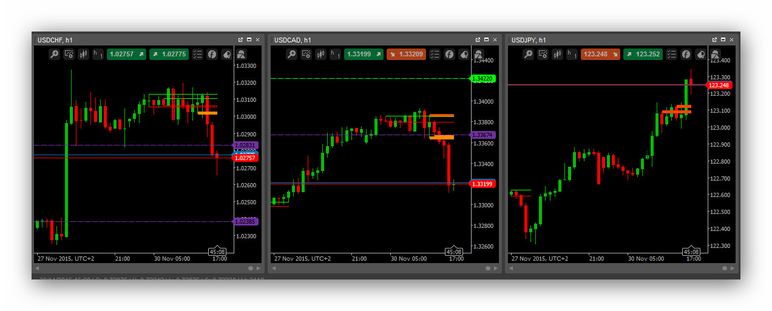
Task: Detach the USDCAD chart window
Action: pyautogui.click(x=478, y=40)
